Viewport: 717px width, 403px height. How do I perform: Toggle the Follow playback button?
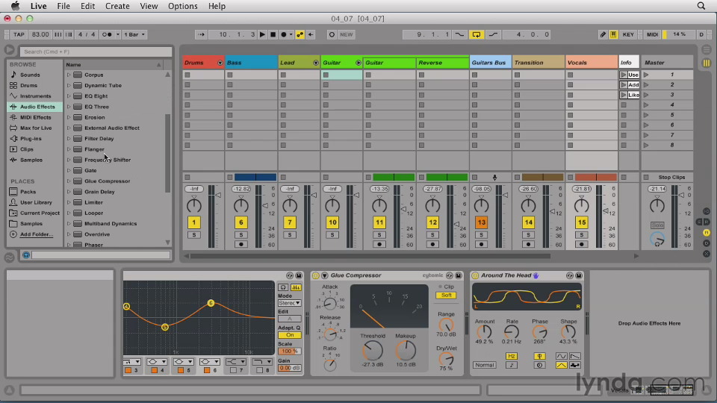click(x=201, y=34)
